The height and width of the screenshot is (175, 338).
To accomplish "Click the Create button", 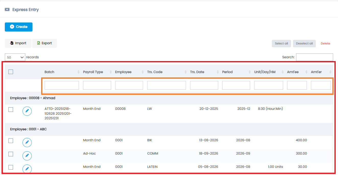I will point(19,27).
